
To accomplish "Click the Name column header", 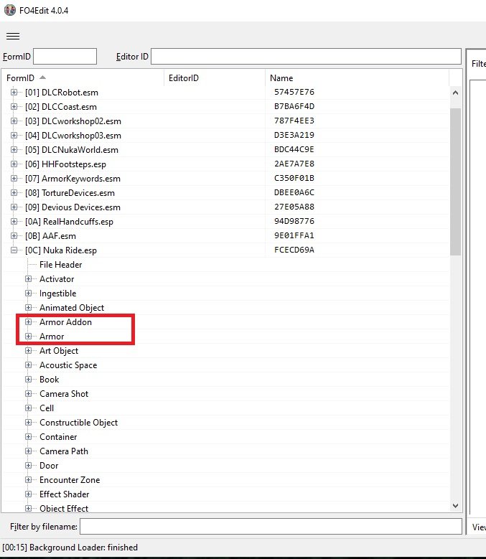I will 281,77.
